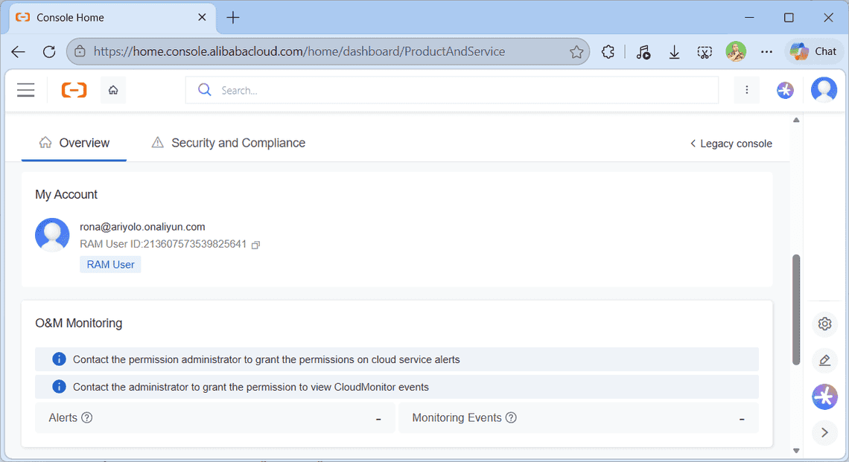Open the user profile avatar menu
This screenshot has height=462, width=849.
tap(824, 90)
